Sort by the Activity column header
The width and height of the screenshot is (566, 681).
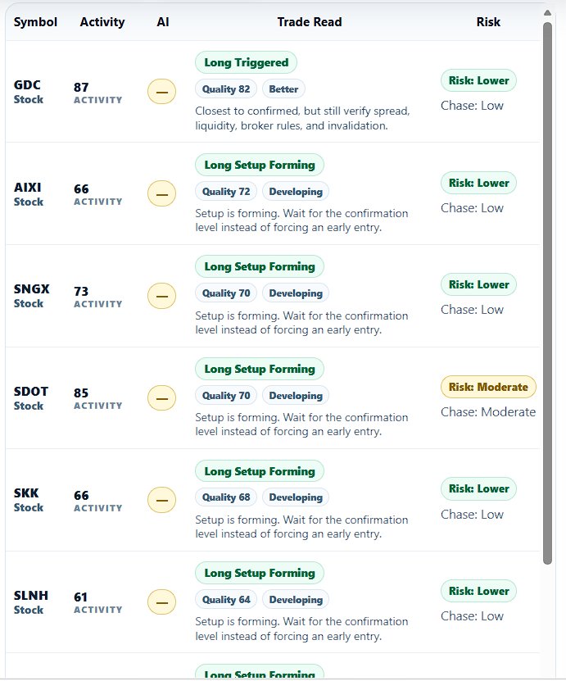pyautogui.click(x=102, y=22)
